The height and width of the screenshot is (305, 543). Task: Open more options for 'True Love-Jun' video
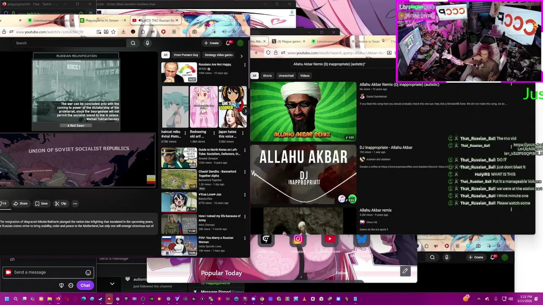[245, 195]
